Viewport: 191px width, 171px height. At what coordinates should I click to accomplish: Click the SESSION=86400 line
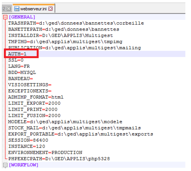pos(28,140)
